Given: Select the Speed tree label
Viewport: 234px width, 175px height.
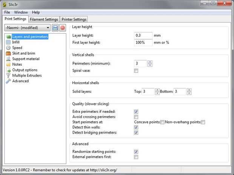Looking at the screenshot, I should tap(17, 48).
